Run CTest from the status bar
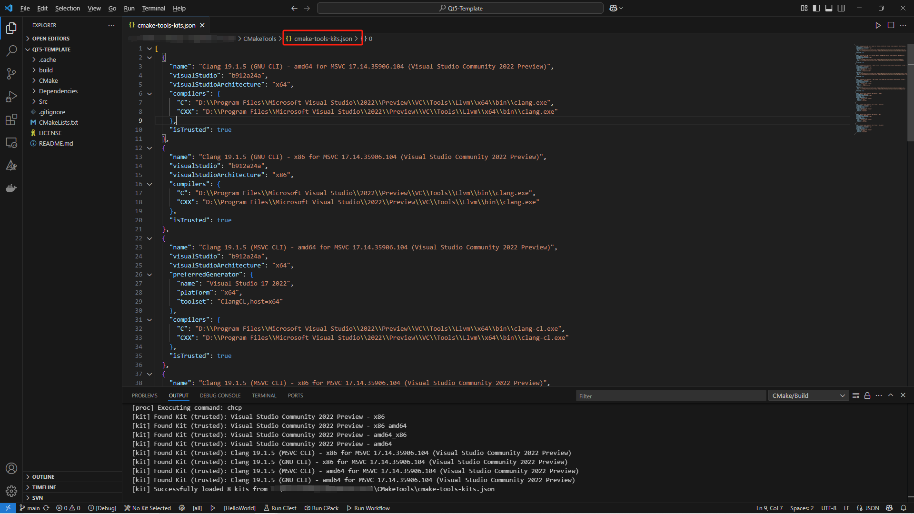 280,508
